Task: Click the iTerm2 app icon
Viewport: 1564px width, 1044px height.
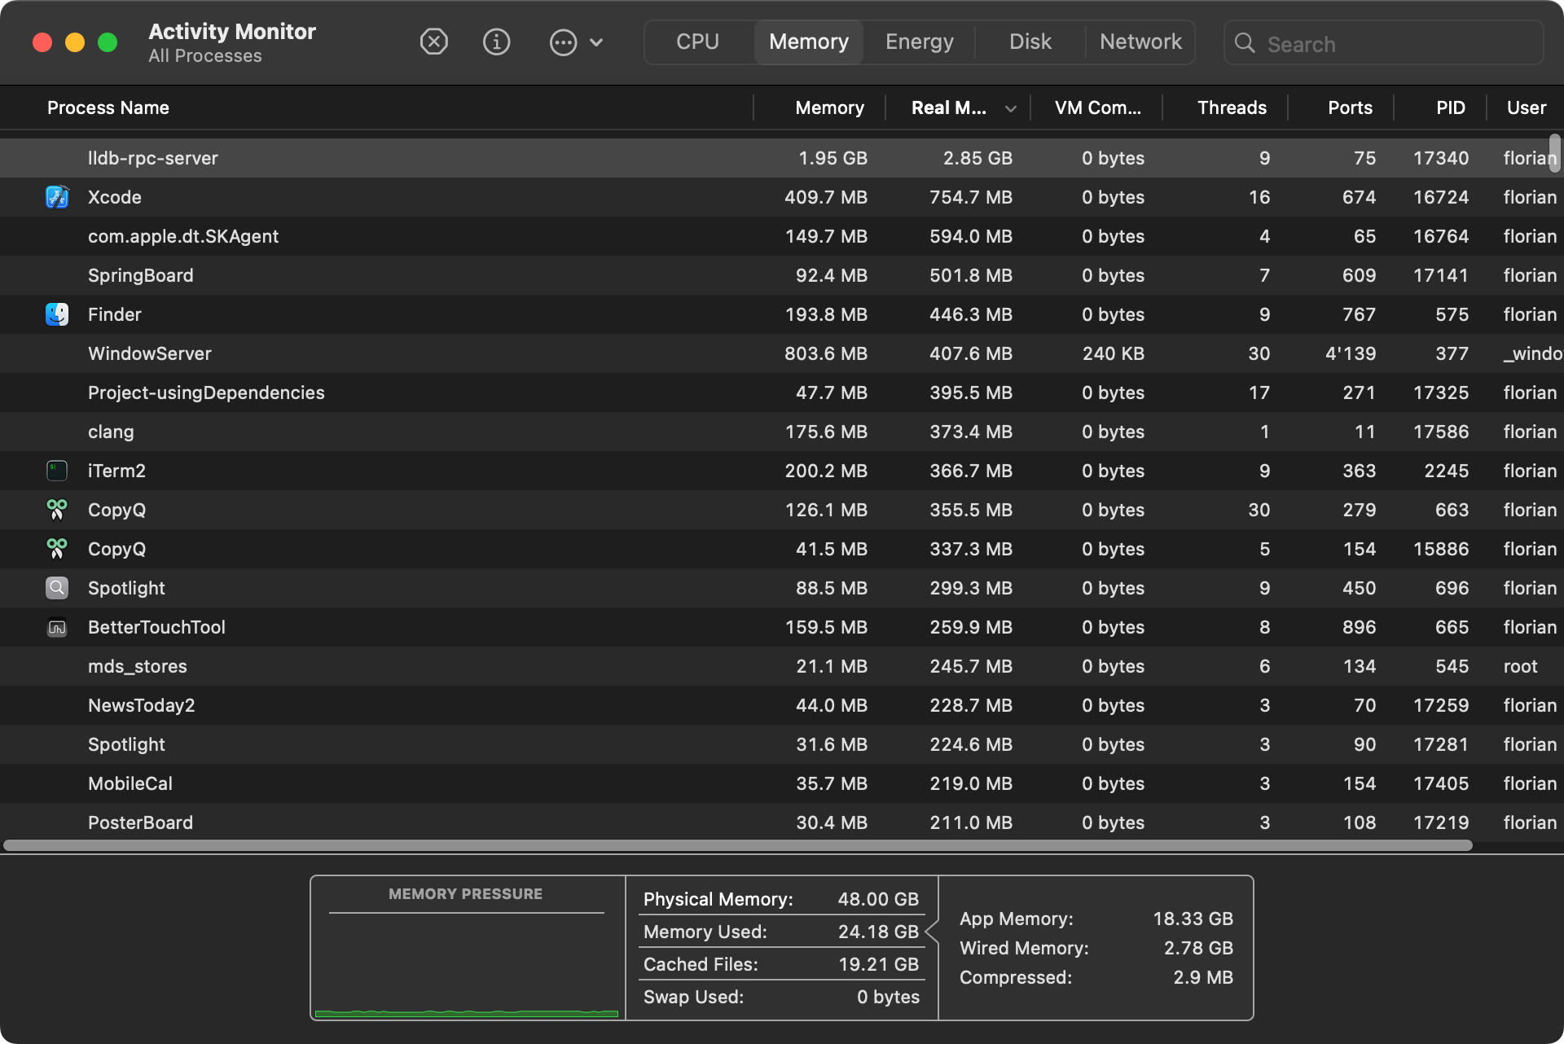Action: click(57, 471)
